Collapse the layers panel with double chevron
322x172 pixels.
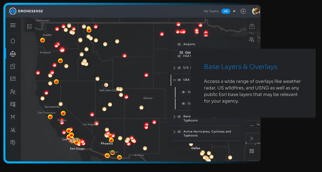click(252, 138)
